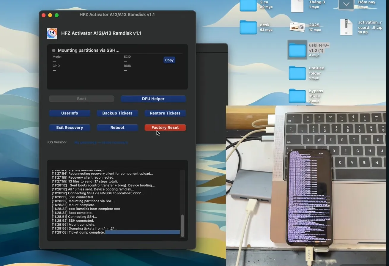Click log line "Boot complete."
Viewport: 389px width, 266px height.
[x=72, y=213]
